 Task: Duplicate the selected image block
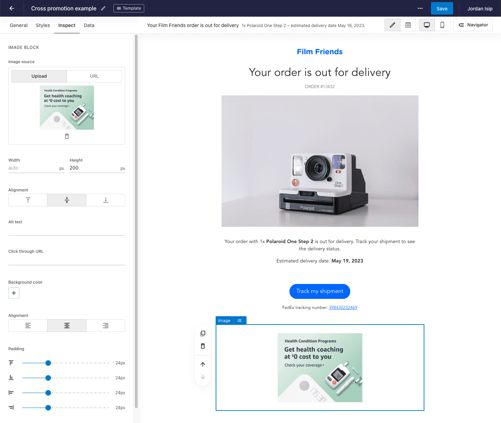pos(203,334)
